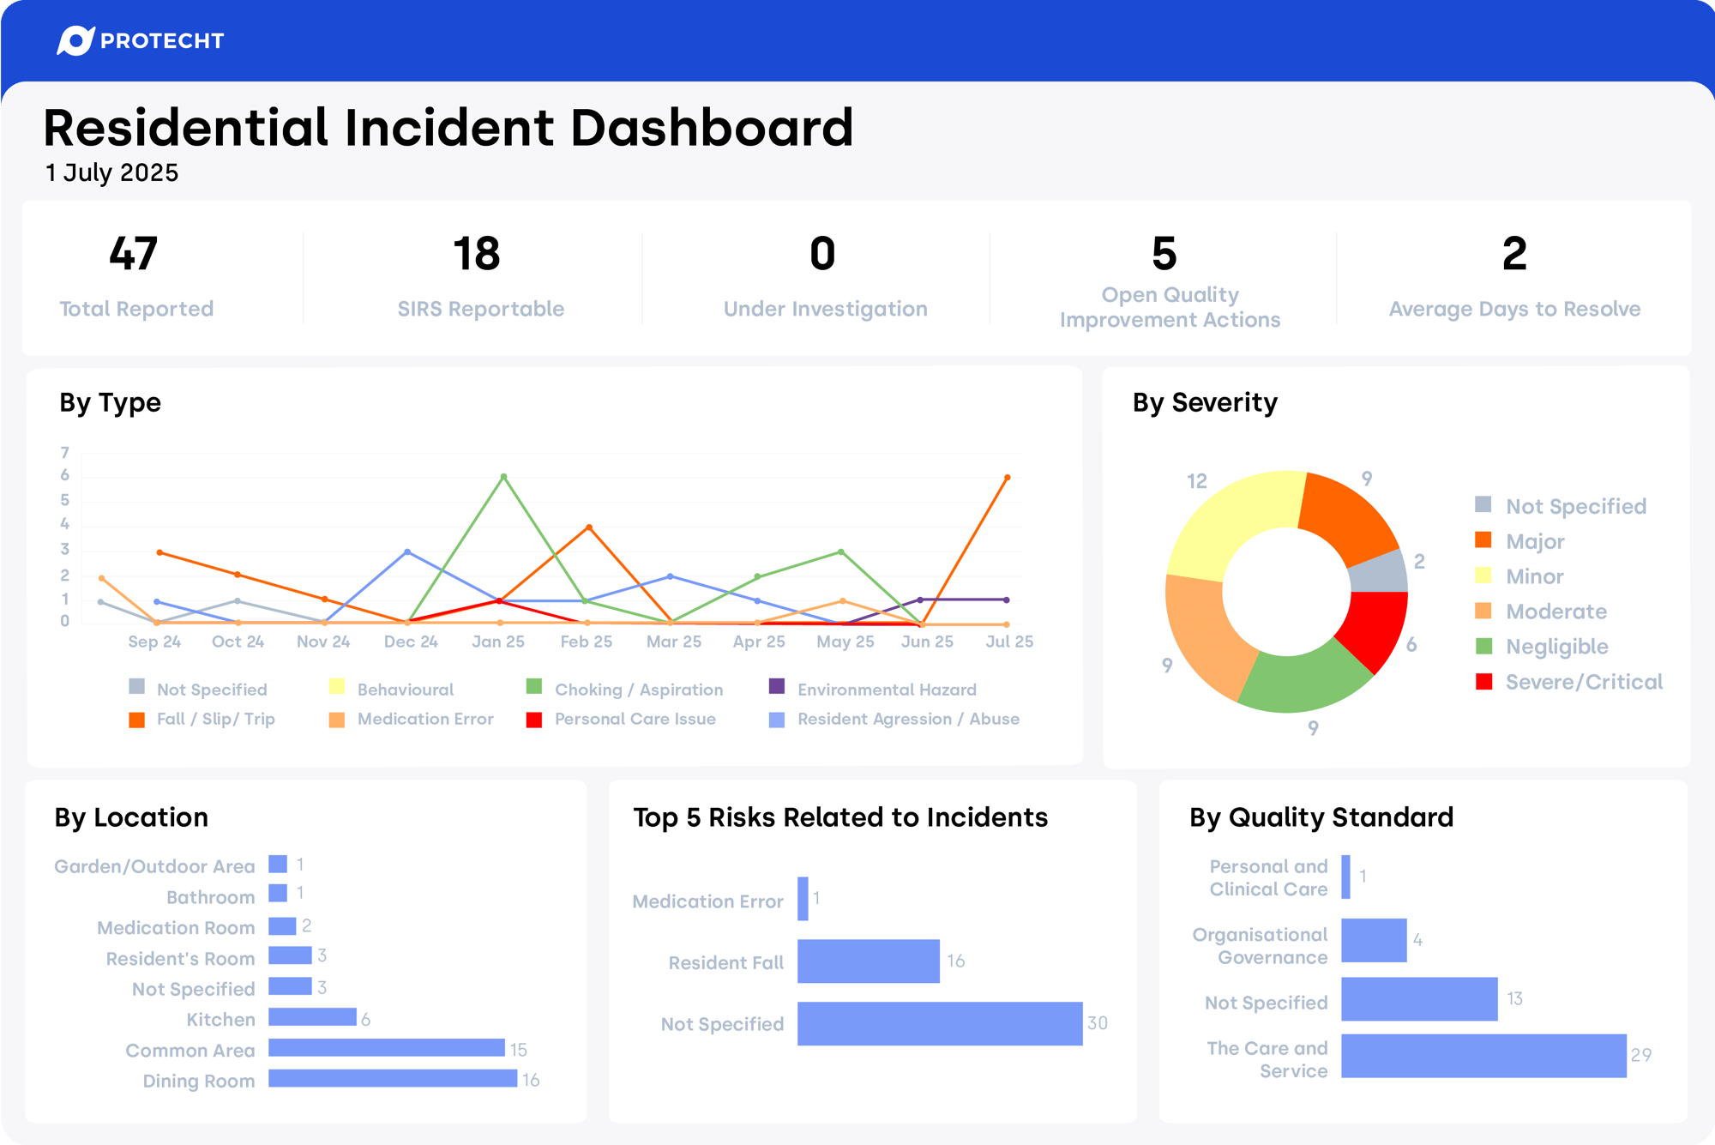Click the Behavioural legend square
Viewport: 1715px width, 1145px height.
tap(336, 689)
